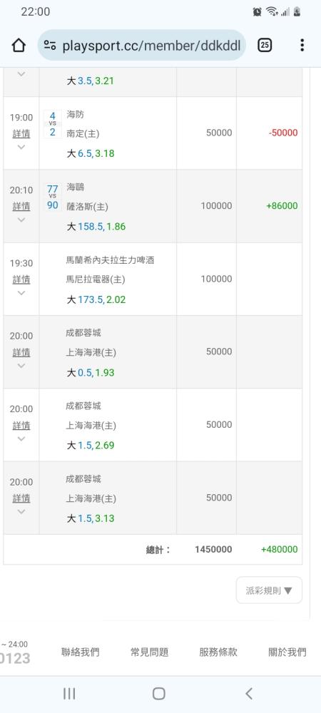Expand the 19:30 馬尼拉電器 row chevron
This screenshot has height=713, width=321.
pyautogui.click(x=21, y=293)
